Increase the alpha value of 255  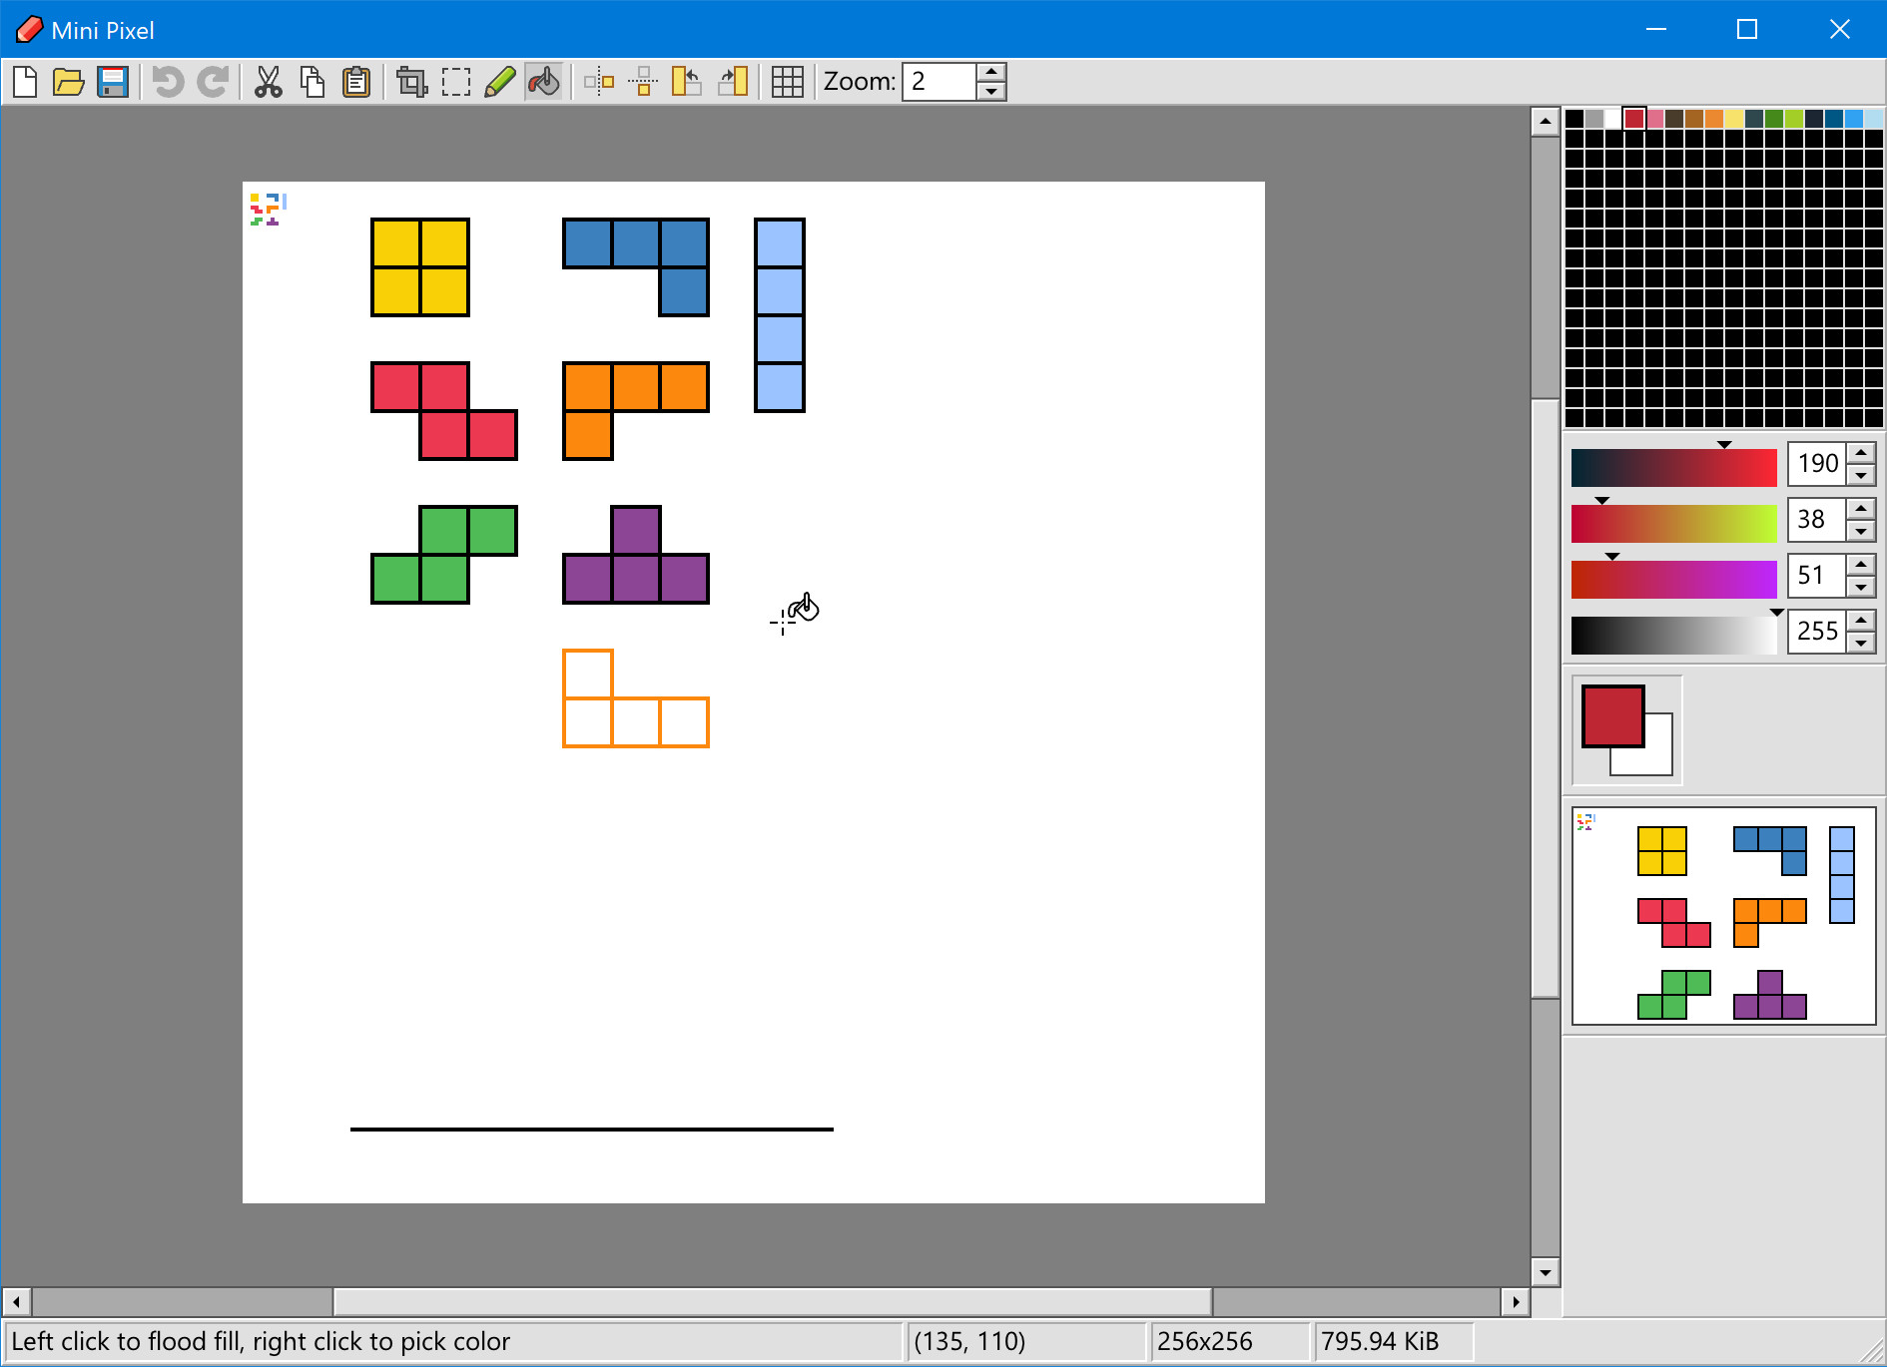click(x=1861, y=622)
